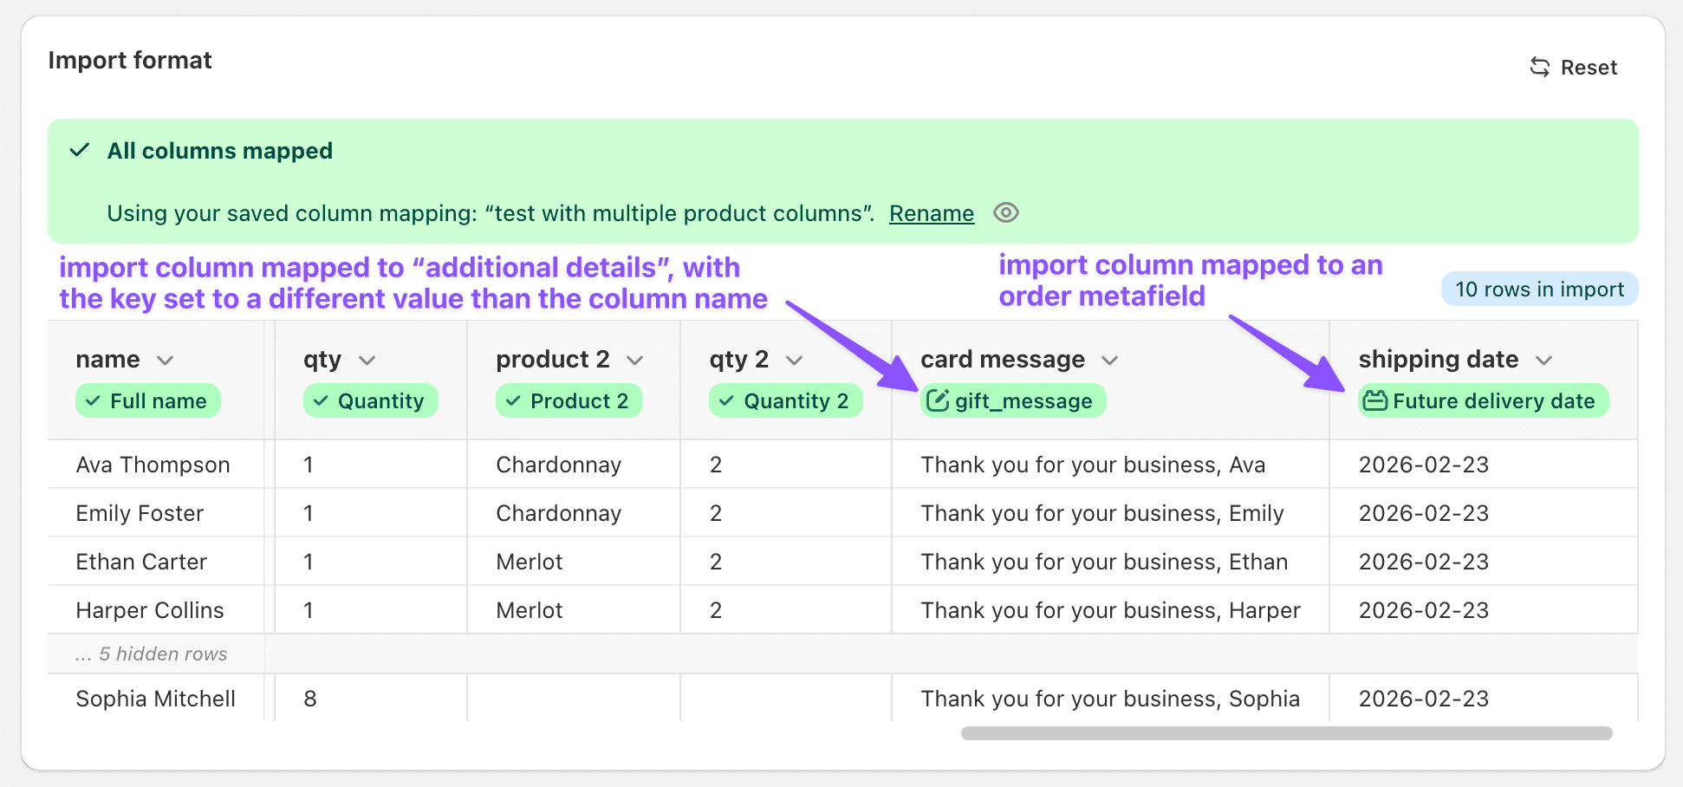Expand the card message column chevron
The image size is (1683, 787).
(x=1109, y=360)
